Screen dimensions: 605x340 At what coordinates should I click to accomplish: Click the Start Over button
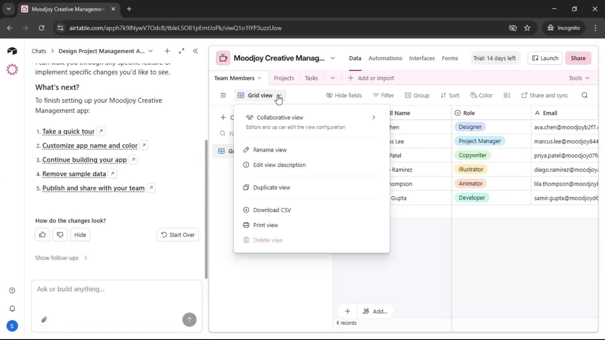[178, 235]
